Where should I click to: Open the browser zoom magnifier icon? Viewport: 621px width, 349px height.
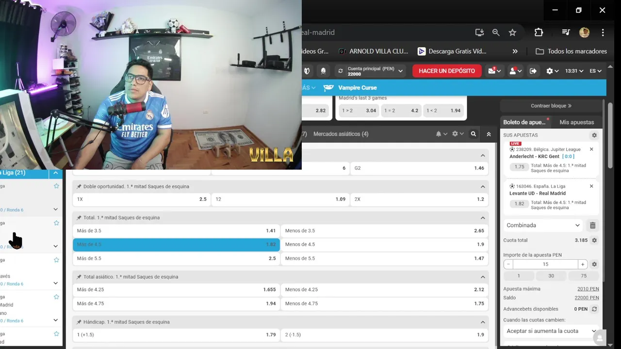point(496,32)
